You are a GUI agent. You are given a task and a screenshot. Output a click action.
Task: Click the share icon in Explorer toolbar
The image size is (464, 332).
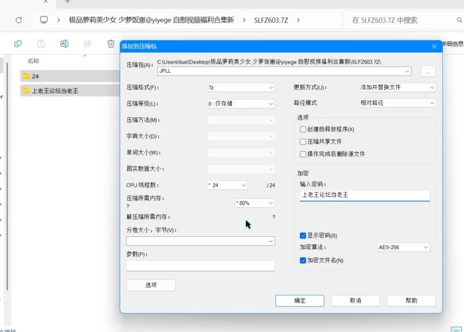point(88,44)
